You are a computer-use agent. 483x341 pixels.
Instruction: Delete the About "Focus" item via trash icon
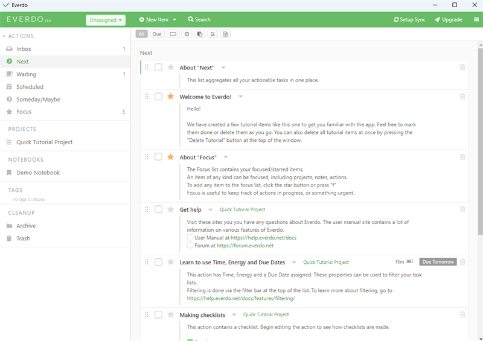[462, 157]
